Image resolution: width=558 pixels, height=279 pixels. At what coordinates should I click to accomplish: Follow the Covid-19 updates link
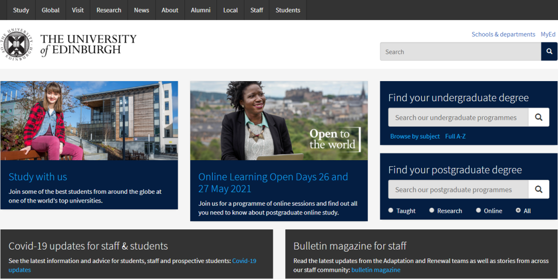132,265
